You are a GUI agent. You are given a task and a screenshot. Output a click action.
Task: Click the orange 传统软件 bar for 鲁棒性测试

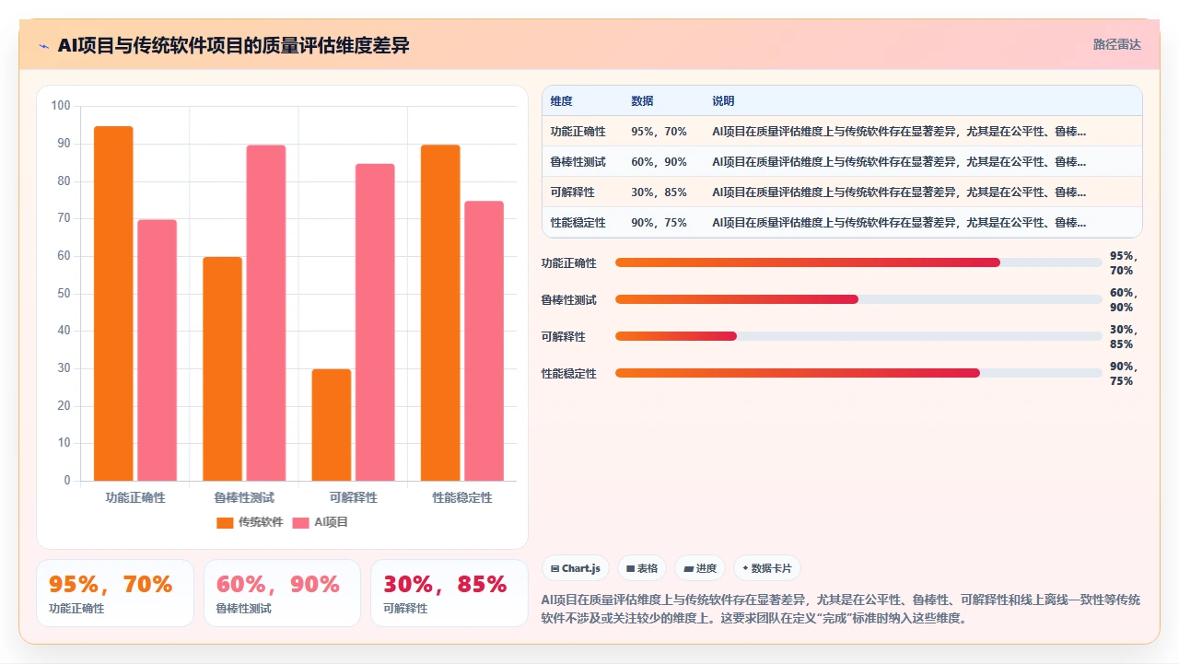point(222,368)
